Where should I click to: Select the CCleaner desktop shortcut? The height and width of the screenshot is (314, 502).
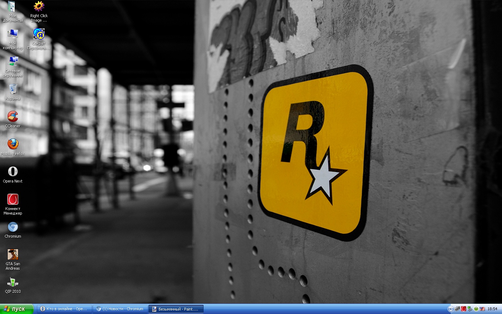13,120
